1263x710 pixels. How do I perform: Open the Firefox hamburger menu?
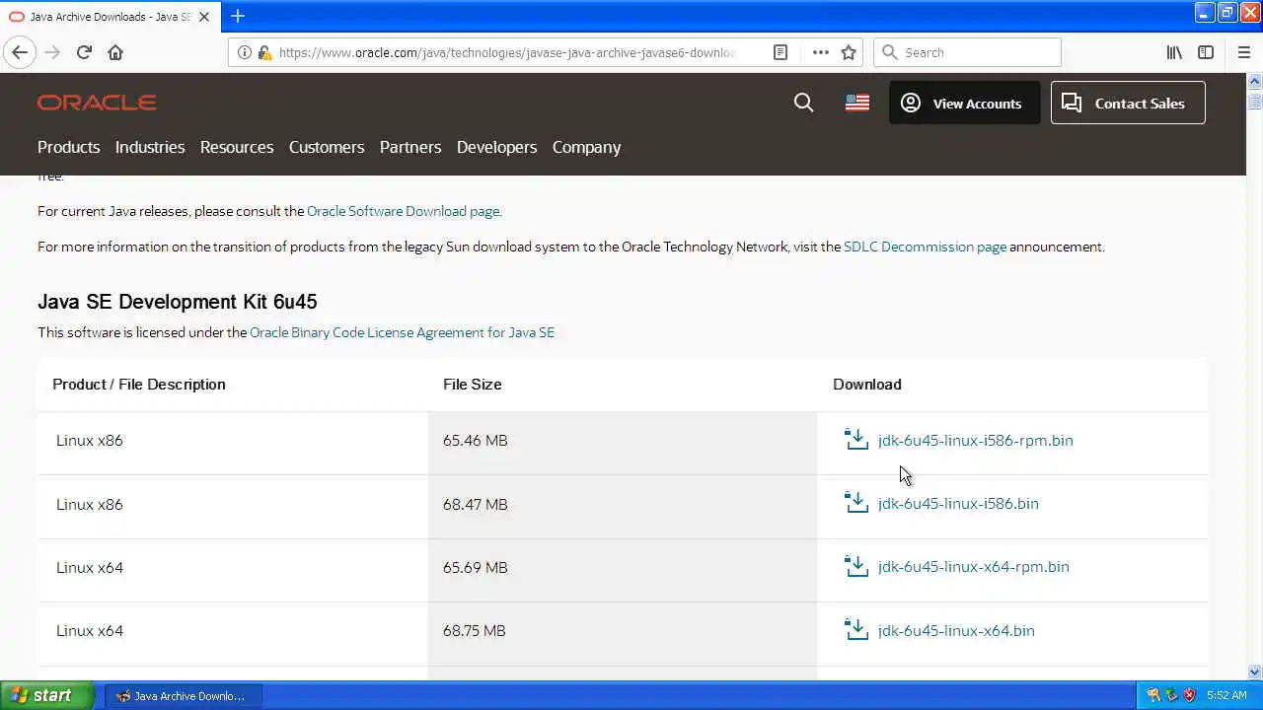tap(1244, 52)
